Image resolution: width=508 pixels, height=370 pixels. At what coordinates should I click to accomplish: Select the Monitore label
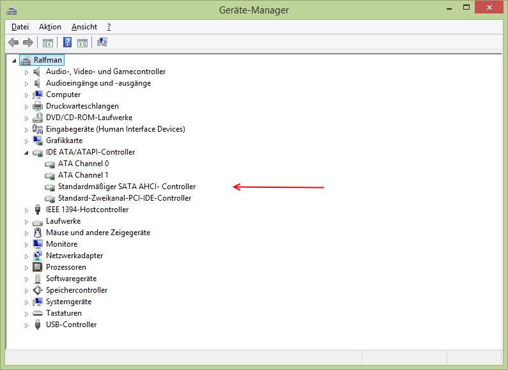tap(61, 244)
